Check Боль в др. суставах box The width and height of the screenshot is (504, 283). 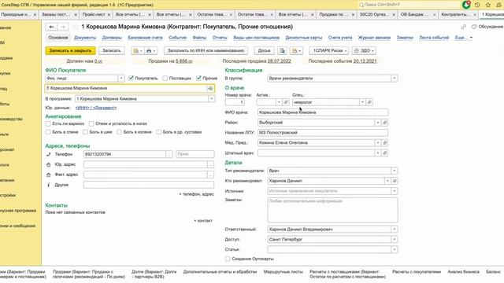tap(158, 132)
